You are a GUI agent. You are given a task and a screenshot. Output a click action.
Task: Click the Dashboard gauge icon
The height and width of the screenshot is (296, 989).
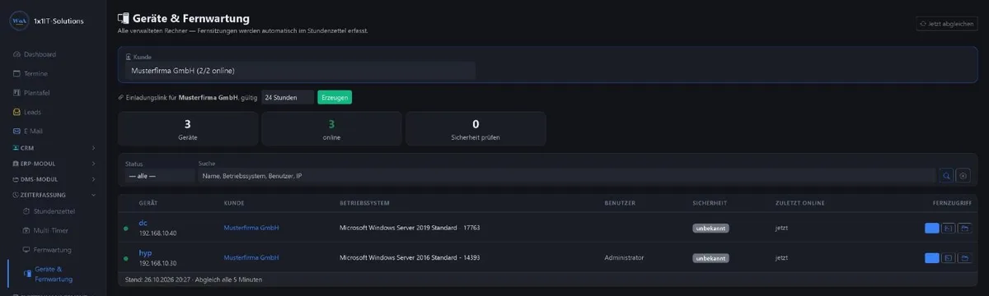click(16, 54)
